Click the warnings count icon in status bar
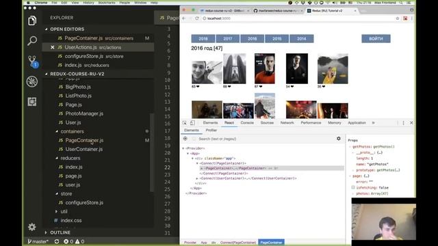The image size is (438, 246). pyautogui.click(x=77, y=241)
